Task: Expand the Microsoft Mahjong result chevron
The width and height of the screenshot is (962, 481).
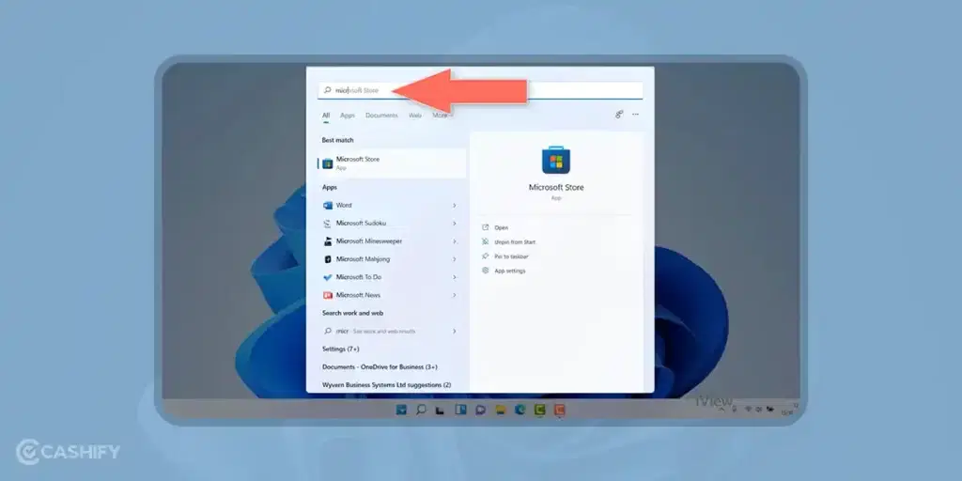Action: pos(455,259)
